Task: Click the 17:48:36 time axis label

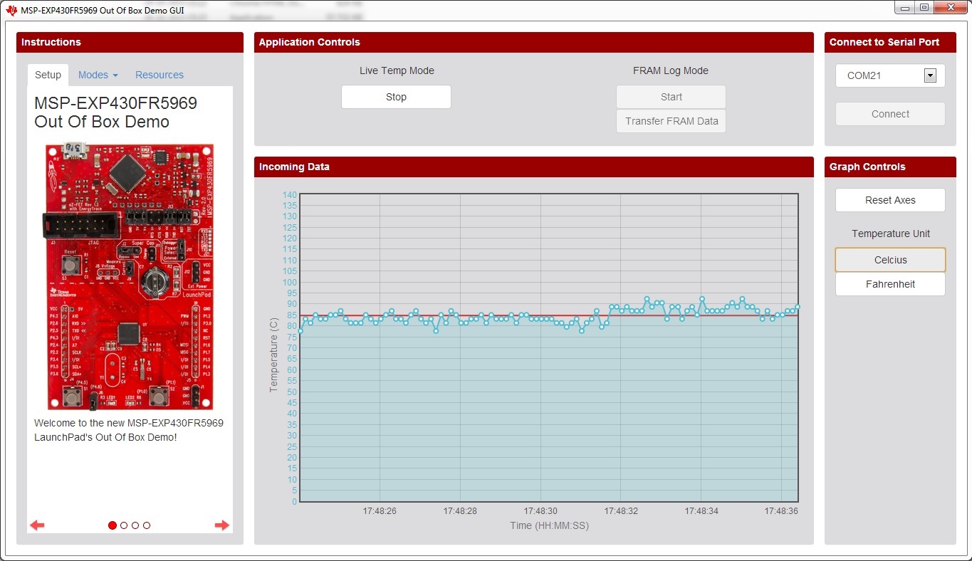Action: click(781, 511)
